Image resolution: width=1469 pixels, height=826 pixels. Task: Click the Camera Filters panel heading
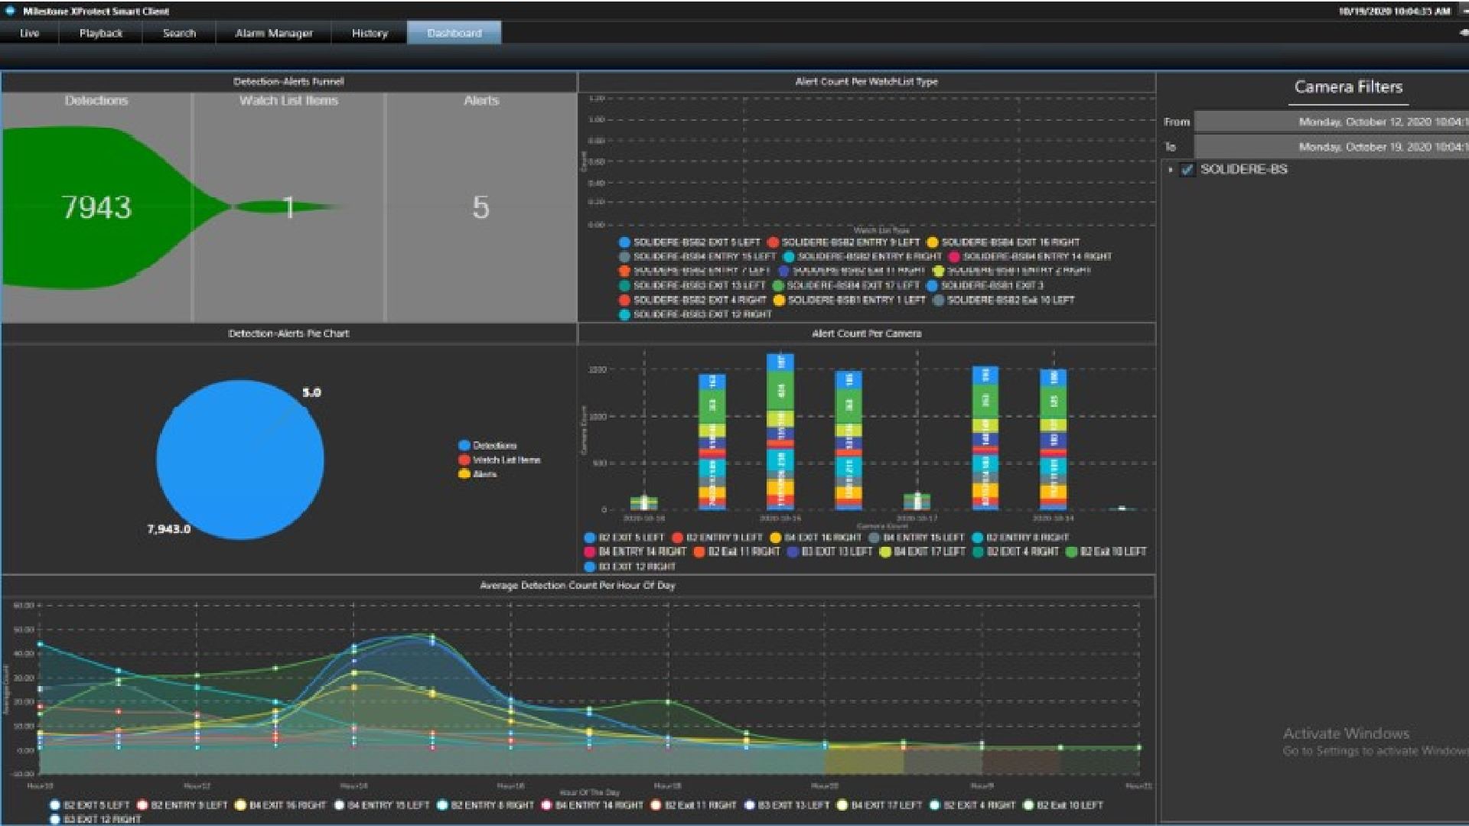tap(1348, 87)
